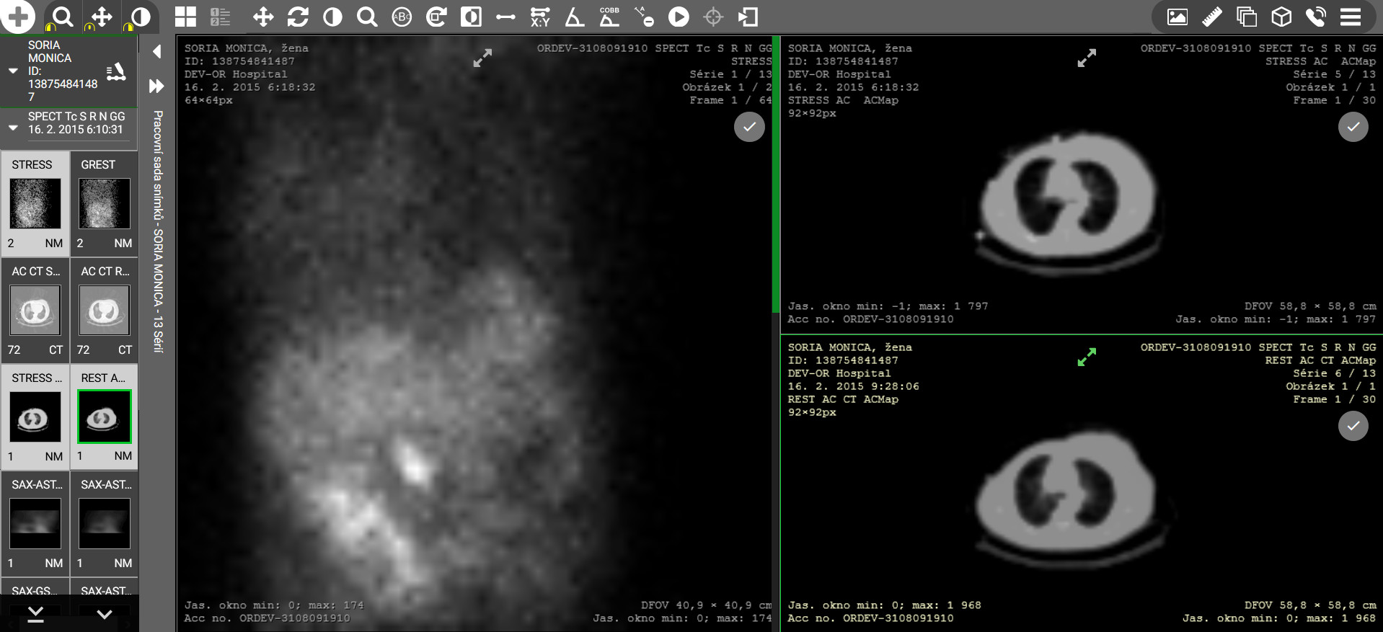Click the delete measurements icon
The height and width of the screenshot is (632, 1383).
644,17
